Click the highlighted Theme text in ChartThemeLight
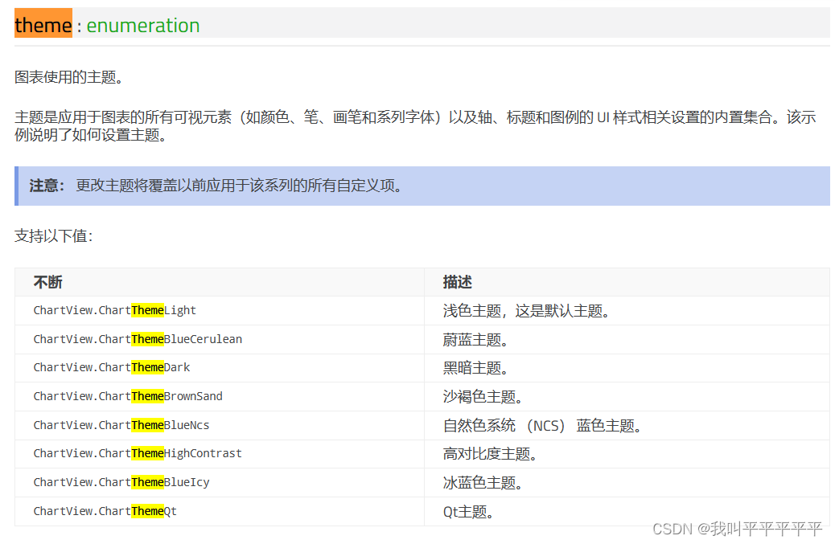835x544 pixels. (148, 310)
